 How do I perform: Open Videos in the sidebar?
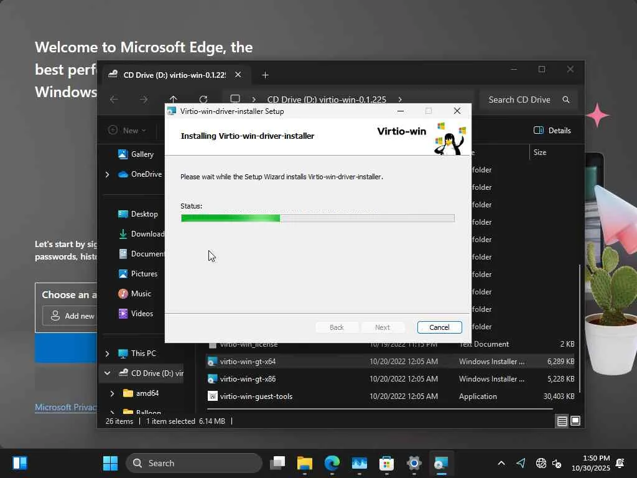[x=136, y=314]
